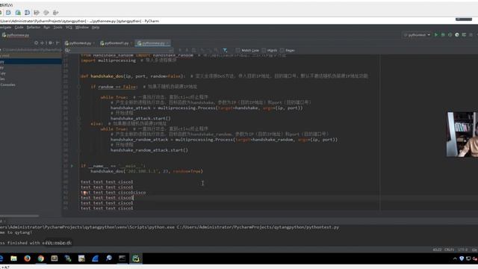Open the Run menu
478x269 pixels.
[46, 28]
